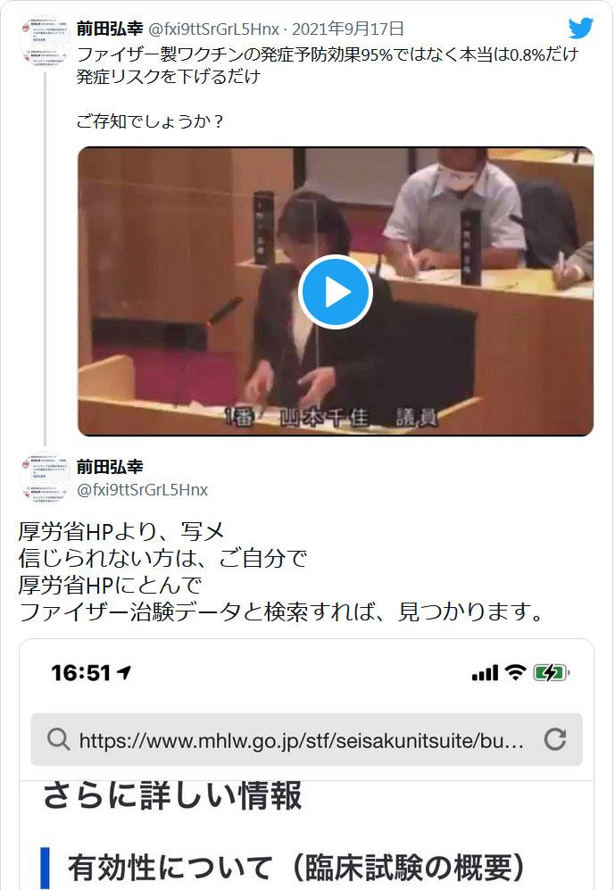The height and width of the screenshot is (890, 615).
Task: Click the cellular signal bars icon
Action: (485, 673)
